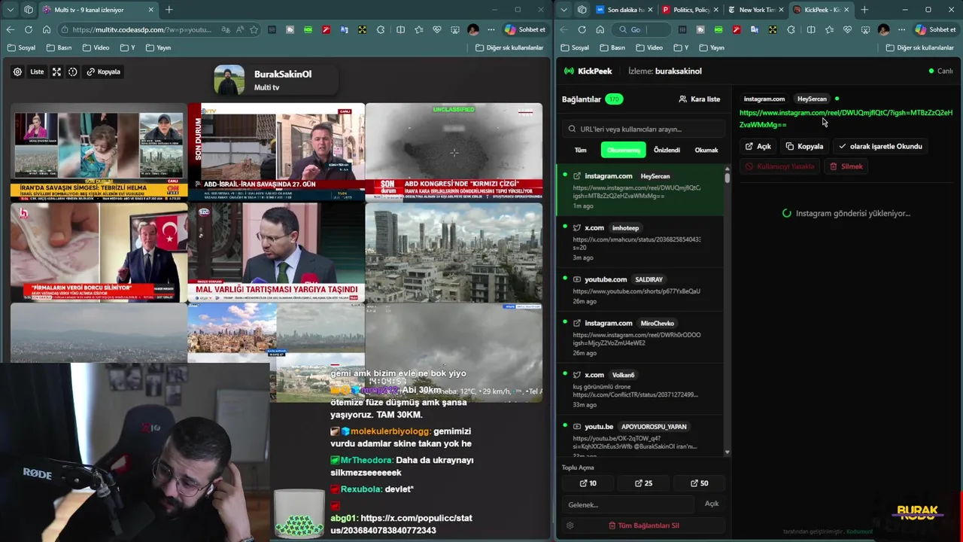Select the Okunmamış filter tab

623,150
